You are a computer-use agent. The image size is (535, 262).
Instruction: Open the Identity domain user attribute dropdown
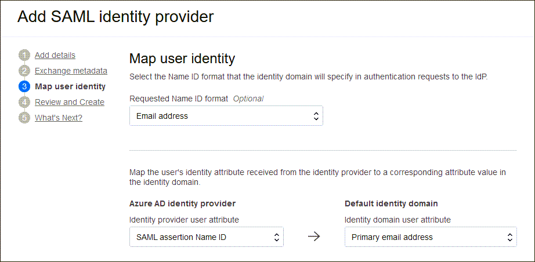click(x=430, y=237)
